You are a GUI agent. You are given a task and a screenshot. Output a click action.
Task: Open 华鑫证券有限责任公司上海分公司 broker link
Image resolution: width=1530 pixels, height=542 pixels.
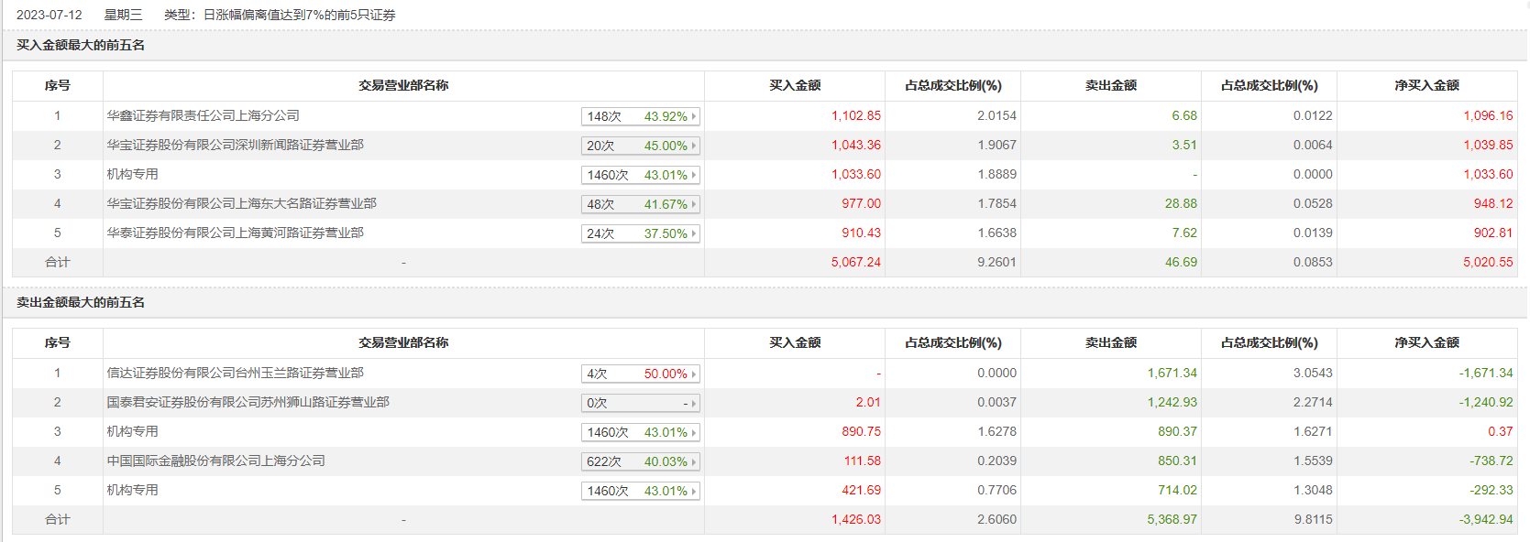pos(203,116)
